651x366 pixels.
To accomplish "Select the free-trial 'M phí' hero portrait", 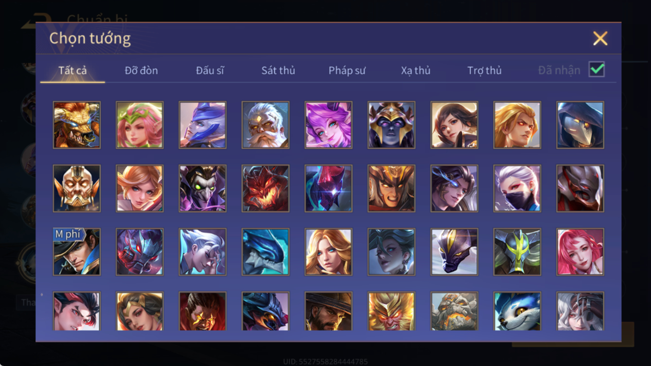I will (x=77, y=252).
